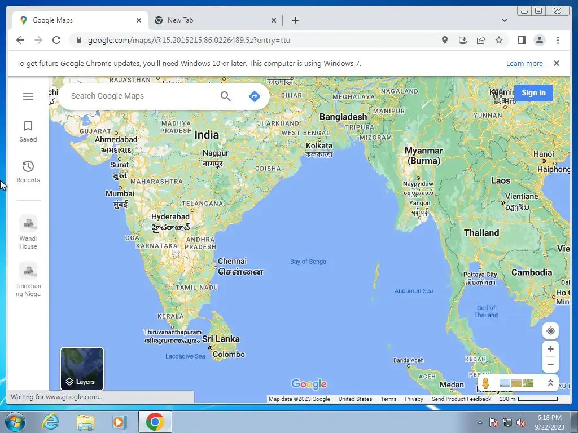The height and width of the screenshot is (433, 578).
Task: Open the Action Center flag icon
Action: tap(493, 422)
